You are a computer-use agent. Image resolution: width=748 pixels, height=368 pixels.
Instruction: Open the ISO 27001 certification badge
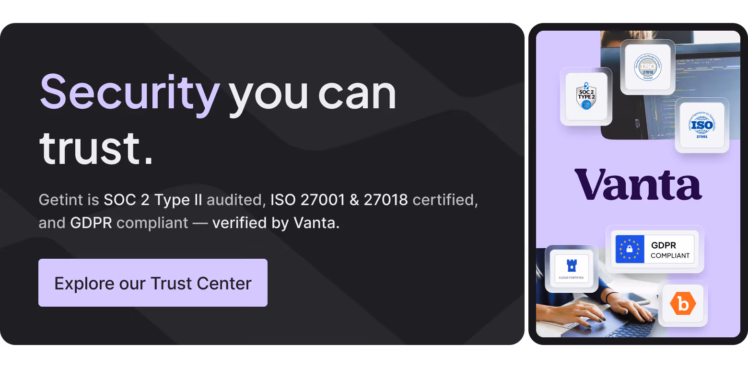(x=701, y=126)
